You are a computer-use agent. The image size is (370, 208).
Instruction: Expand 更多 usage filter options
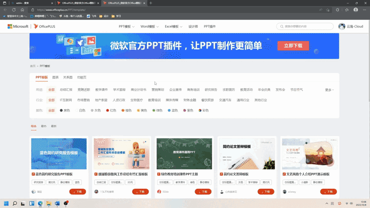coord(329,90)
